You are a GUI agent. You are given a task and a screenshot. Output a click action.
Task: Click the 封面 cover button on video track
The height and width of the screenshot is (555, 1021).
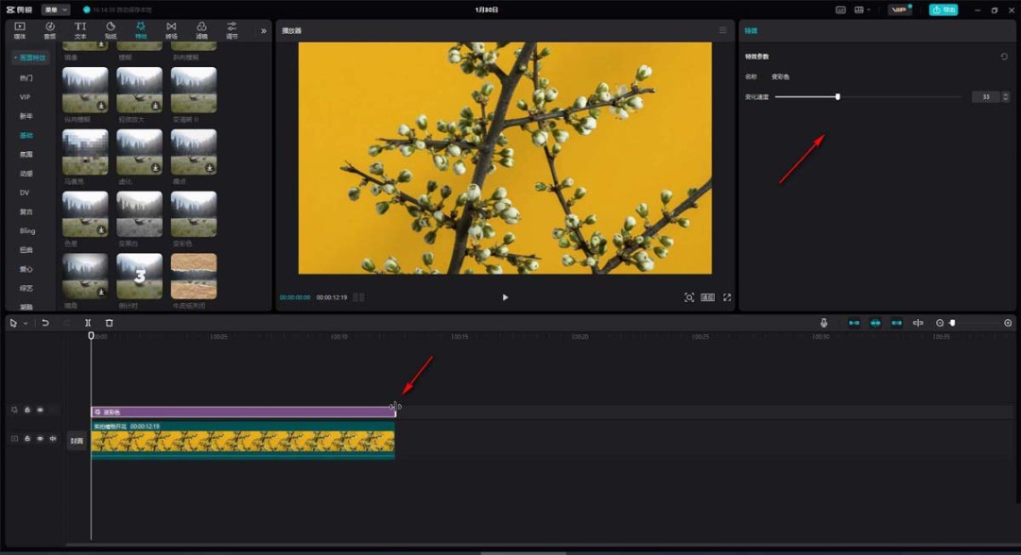click(77, 441)
